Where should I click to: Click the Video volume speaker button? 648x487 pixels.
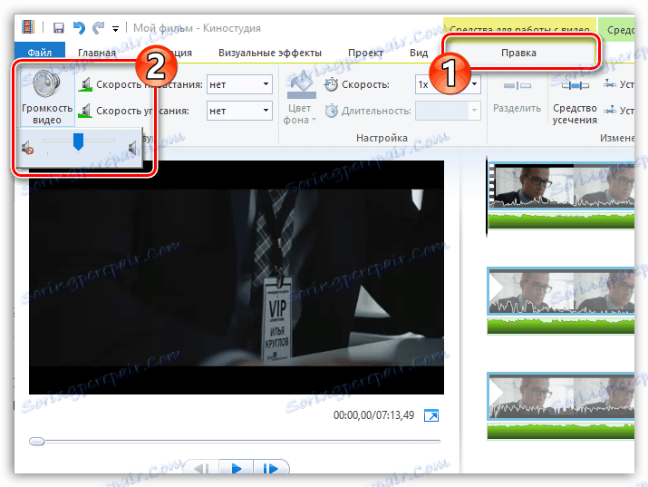(47, 96)
